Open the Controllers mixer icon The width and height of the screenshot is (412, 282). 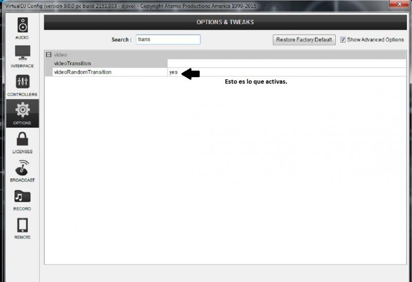click(23, 81)
